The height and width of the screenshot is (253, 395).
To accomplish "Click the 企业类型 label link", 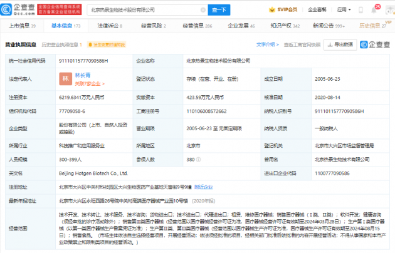I will coord(18,128).
